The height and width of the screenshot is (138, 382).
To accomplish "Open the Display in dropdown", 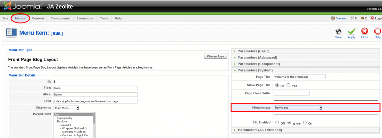I will (66, 108).
